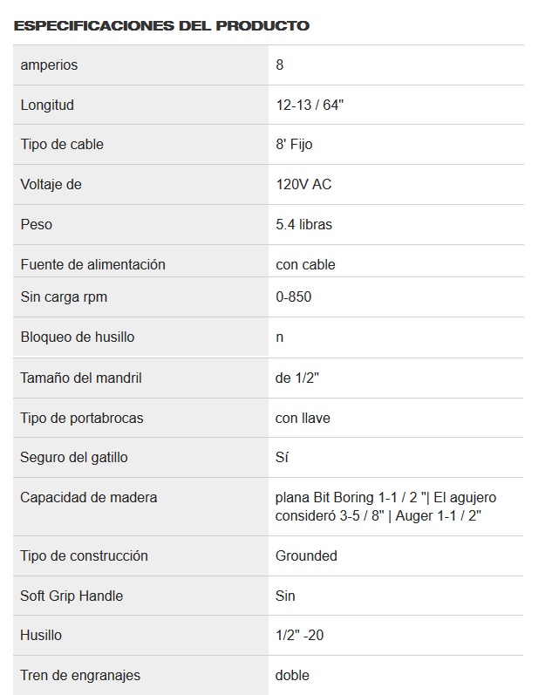The width and height of the screenshot is (552, 695).
Task: Click the "ESPECIFICACIONES DEL PRODUCTO" heading
Action: click(162, 25)
